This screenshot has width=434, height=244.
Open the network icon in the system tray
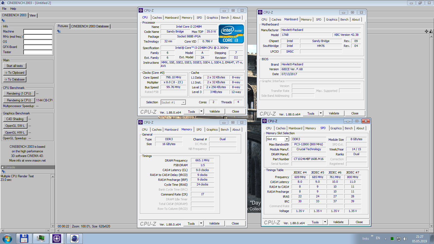click(398, 239)
